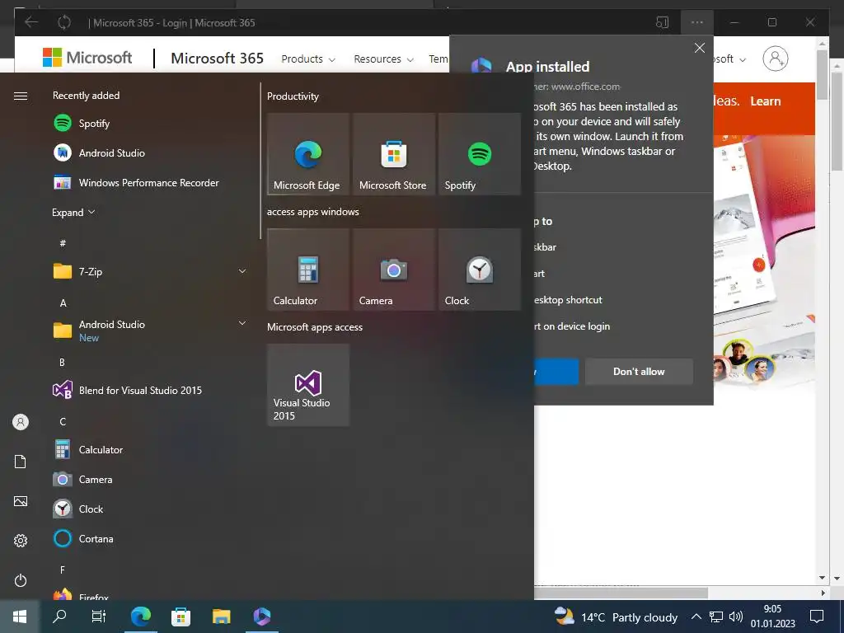Click Don't allow in App installed dialog
This screenshot has width=844, height=633.
pyautogui.click(x=639, y=372)
